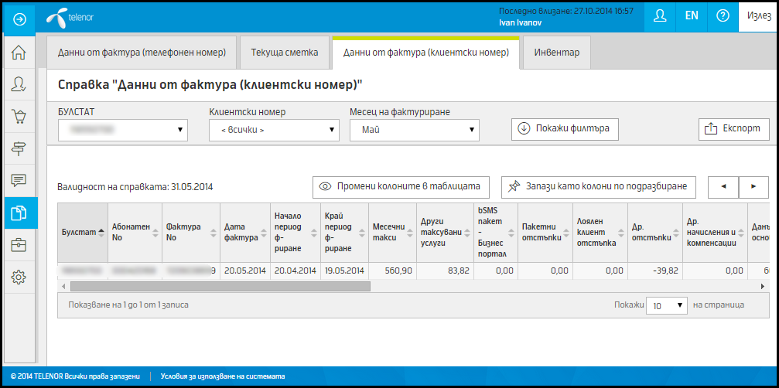Click the next columns arrow button
This screenshot has height=388, width=779.
coord(753,186)
